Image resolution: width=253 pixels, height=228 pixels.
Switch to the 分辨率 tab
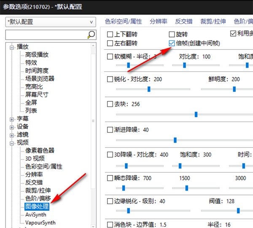click(158, 21)
